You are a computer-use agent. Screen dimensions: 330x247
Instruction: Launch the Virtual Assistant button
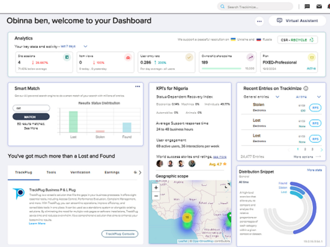pyautogui.click(x=297, y=20)
